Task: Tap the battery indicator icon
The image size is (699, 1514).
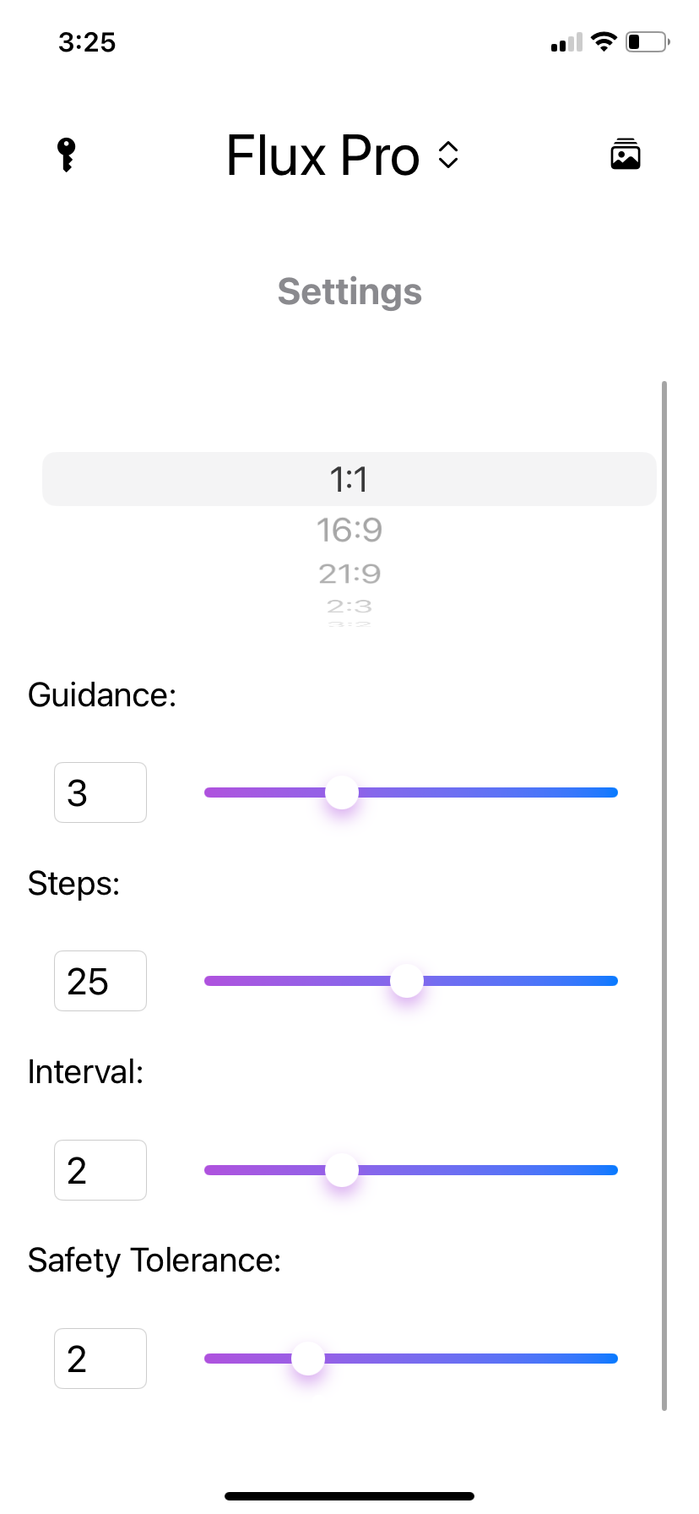Action: 647,41
